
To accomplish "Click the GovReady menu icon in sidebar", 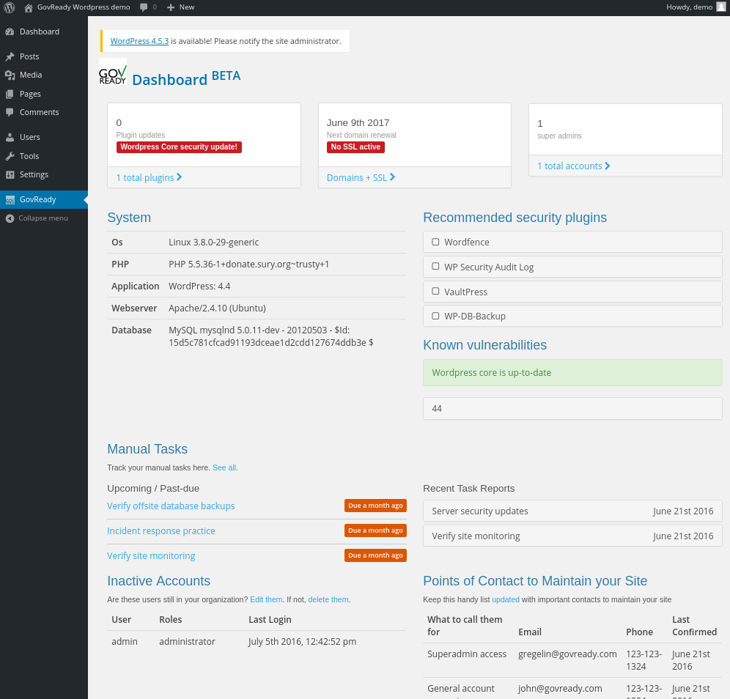I will [x=10, y=199].
